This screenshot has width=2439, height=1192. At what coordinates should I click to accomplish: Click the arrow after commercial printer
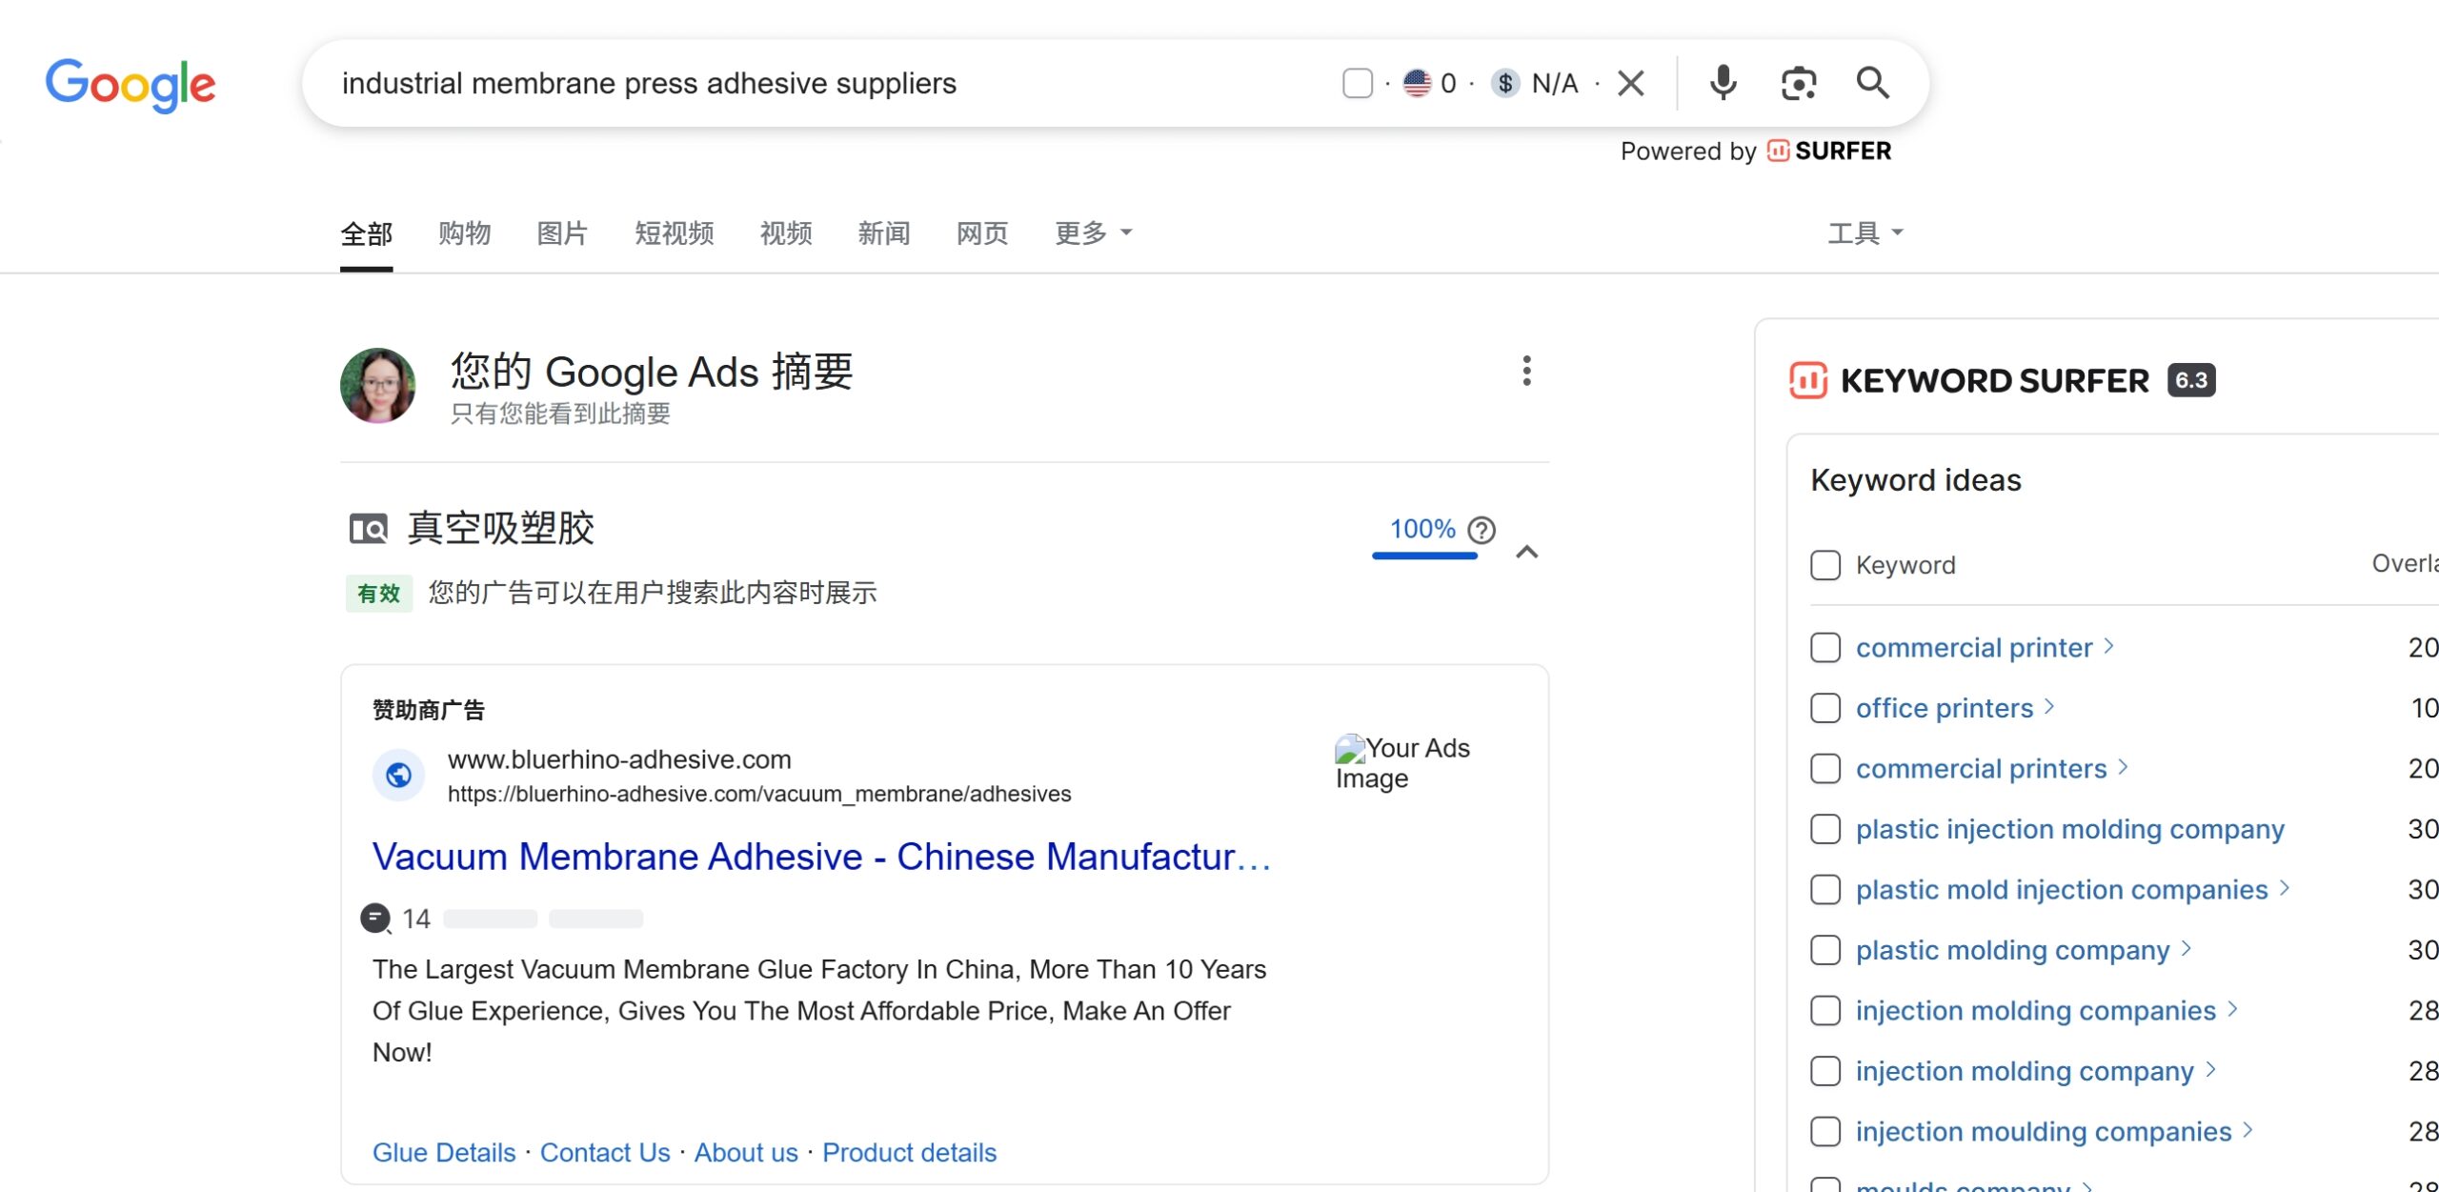coord(2109,646)
